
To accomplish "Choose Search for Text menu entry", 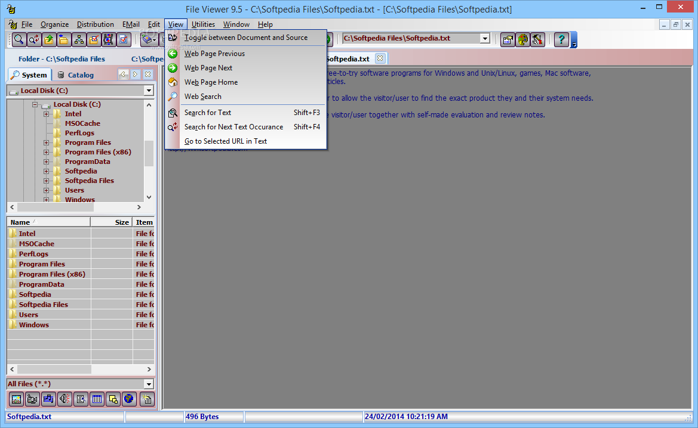I will click(x=246, y=113).
